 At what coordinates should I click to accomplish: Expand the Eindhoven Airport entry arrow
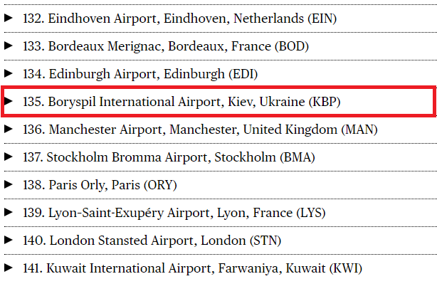(x=8, y=18)
